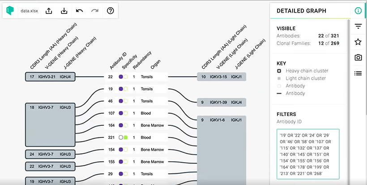Select light chain cluster 9 IGKV1-6 IGKJ1
The width and height of the screenshot is (367, 185).
coord(222,148)
